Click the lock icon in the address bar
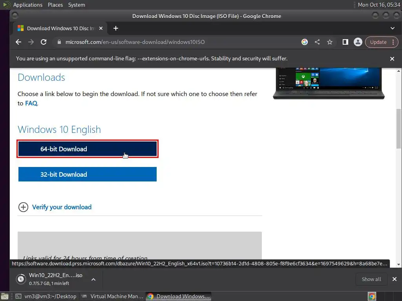The height and width of the screenshot is (301, 402). click(x=59, y=42)
